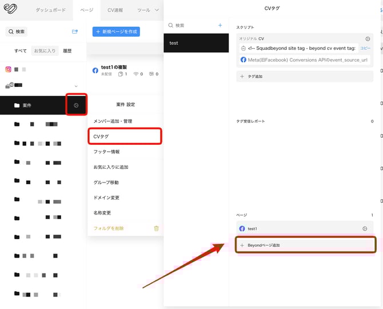Click the Instagram account icon in sidebar
Screen dimensions: 383x309
pos(9,69)
